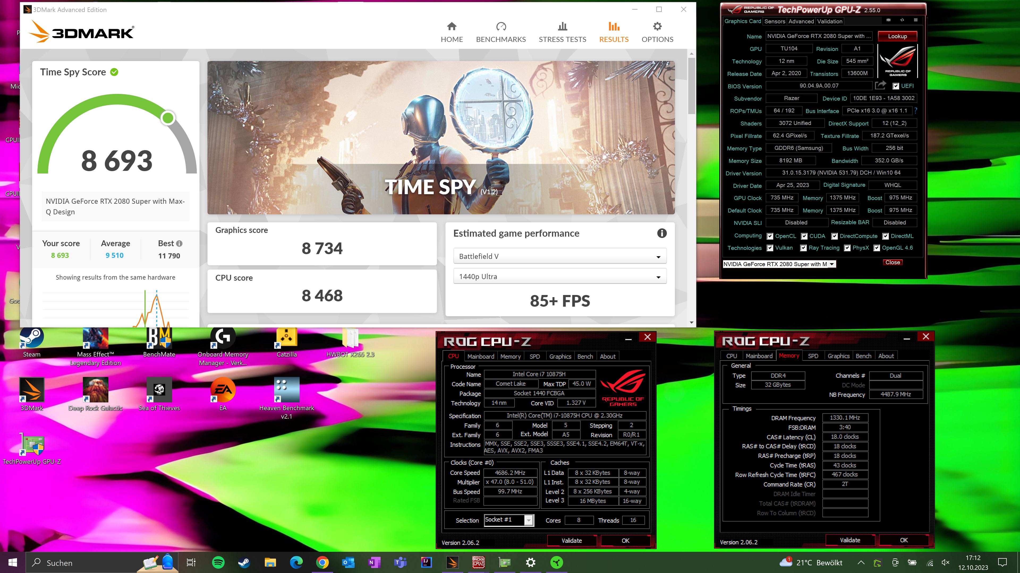Click GPU-Z screenshot camera icon
This screenshot has width=1020, height=573.
point(888,20)
